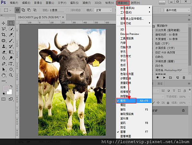Expand the 排列順序(A) submenu
The image size is (192, 145).
(x=134, y=8)
